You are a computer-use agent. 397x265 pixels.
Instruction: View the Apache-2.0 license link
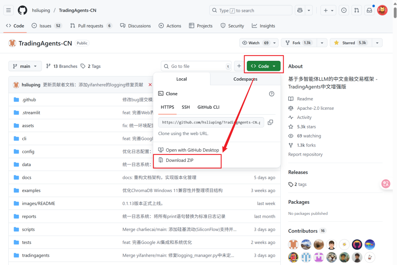(x=311, y=108)
